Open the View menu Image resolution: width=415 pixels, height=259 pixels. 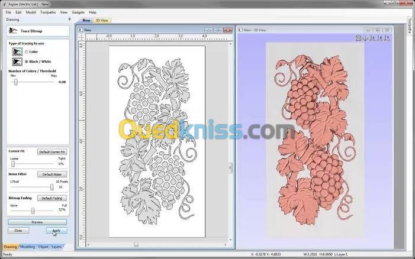click(x=64, y=12)
